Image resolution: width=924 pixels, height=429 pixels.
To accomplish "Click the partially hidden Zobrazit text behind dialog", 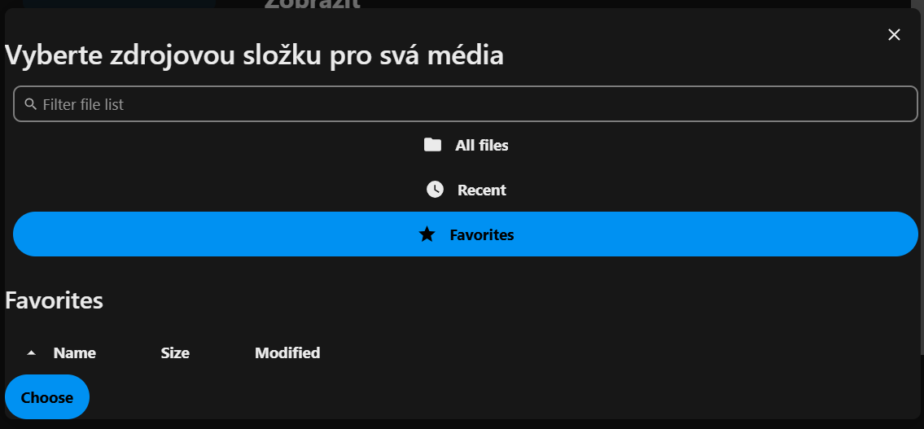I will pos(312,4).
